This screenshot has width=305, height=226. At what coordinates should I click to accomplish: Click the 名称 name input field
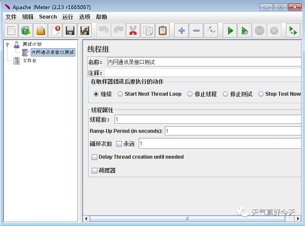point(204,62)
